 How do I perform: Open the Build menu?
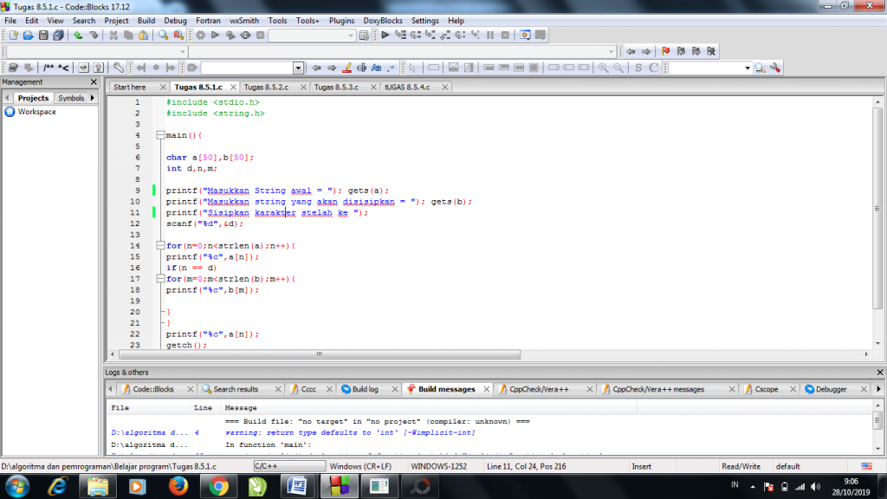coord(146,21)
